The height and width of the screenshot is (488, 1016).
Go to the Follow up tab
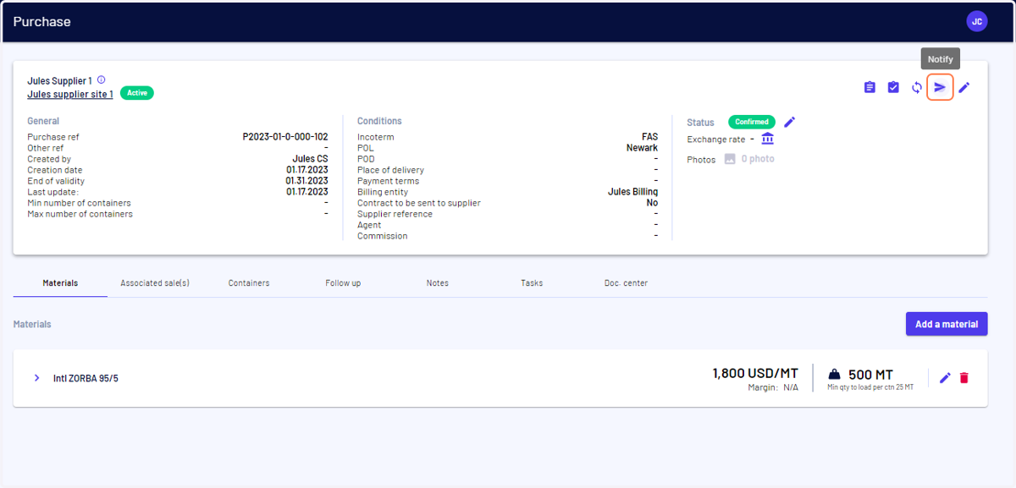click(343, 283)
